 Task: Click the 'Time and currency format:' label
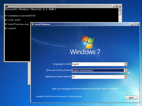tap(59, 70)
